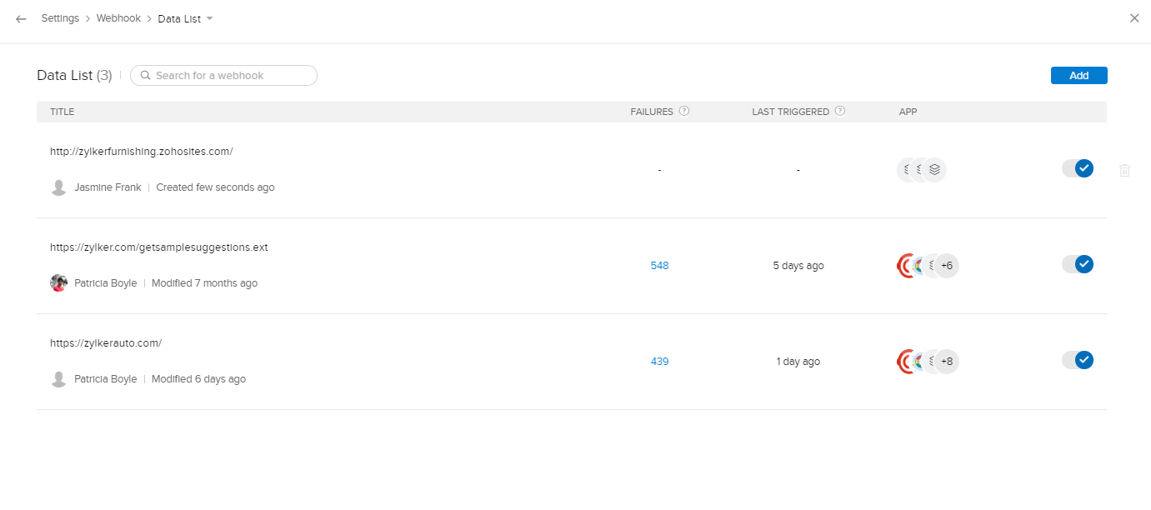1151x510 pixels.
Task: Toggle off the getsamplesuggestions webhook
Action: click(x=1077, y=264)
